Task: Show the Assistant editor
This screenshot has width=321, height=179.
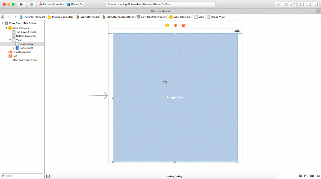Action: point(286,4)
